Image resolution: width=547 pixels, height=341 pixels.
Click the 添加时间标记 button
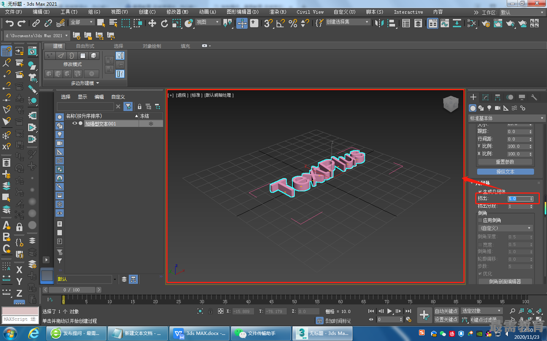338,321
